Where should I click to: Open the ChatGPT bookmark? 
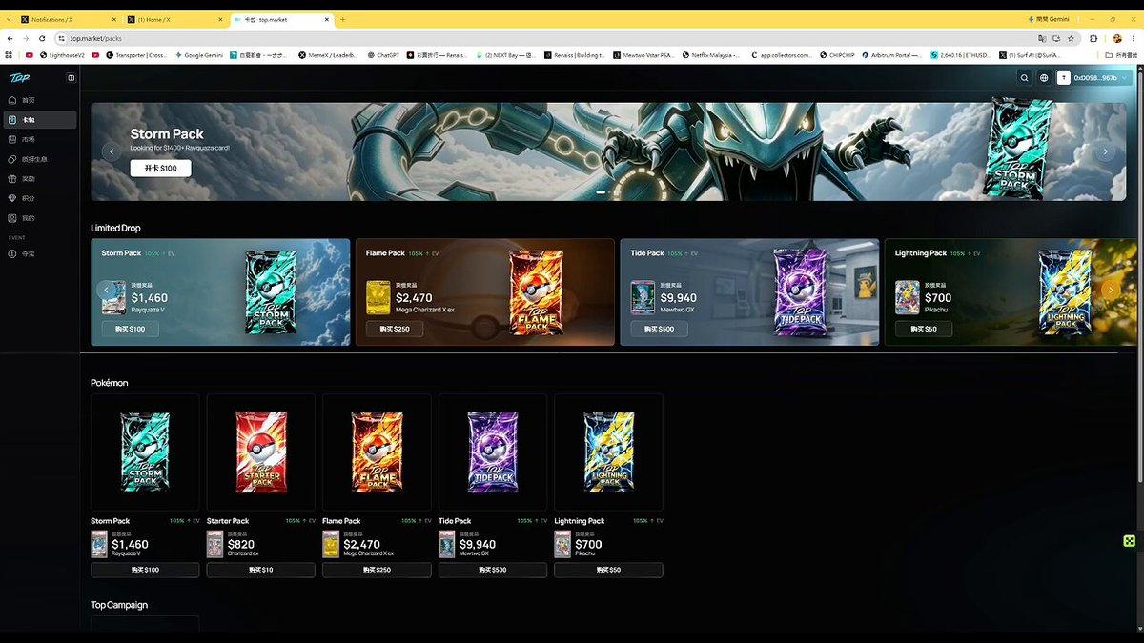[383, 55]
